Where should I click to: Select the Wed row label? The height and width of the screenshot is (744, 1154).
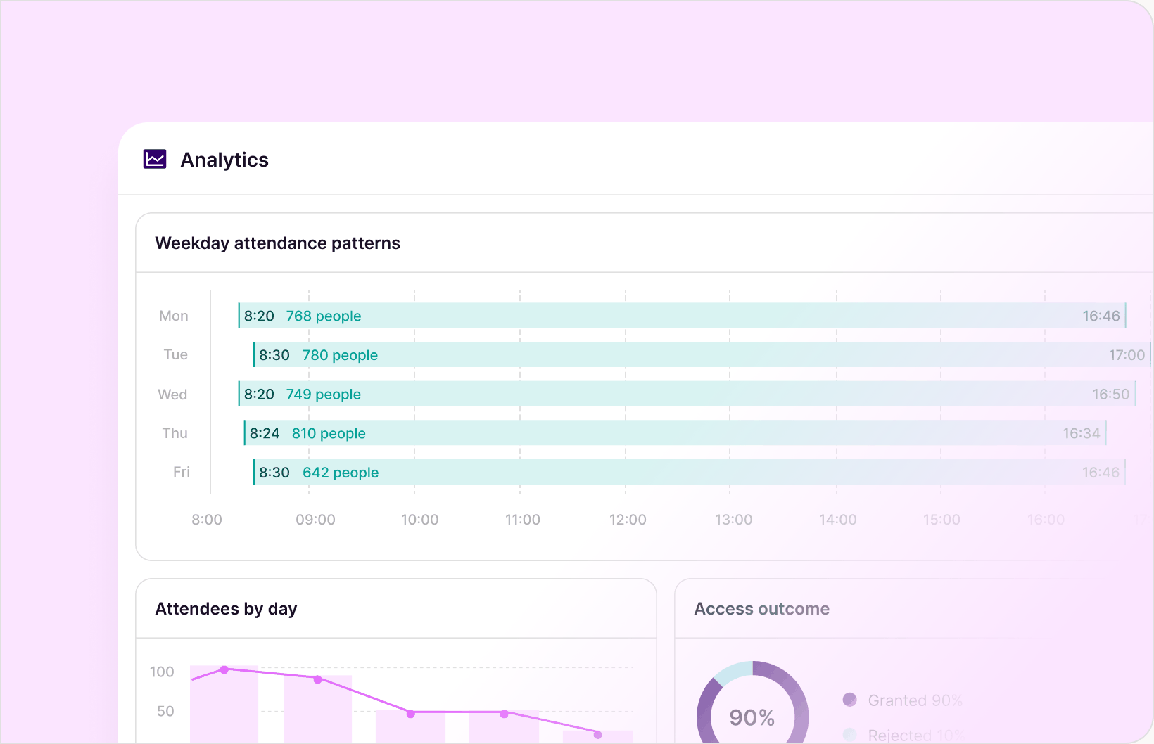[x=172, y=395]
